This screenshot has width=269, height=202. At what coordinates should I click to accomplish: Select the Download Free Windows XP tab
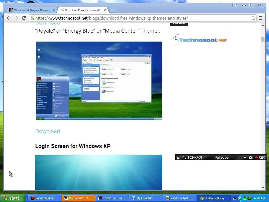[82, 10]
